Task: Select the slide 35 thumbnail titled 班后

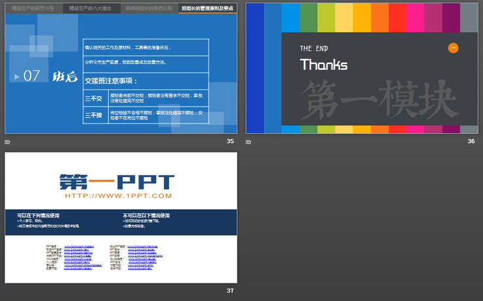Action: [x=121, y=69]
